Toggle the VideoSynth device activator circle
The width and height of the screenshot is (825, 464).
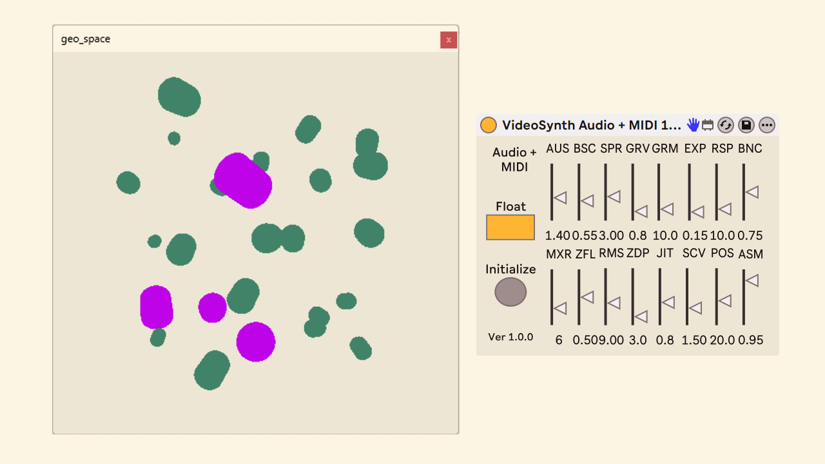pos(489,125)
